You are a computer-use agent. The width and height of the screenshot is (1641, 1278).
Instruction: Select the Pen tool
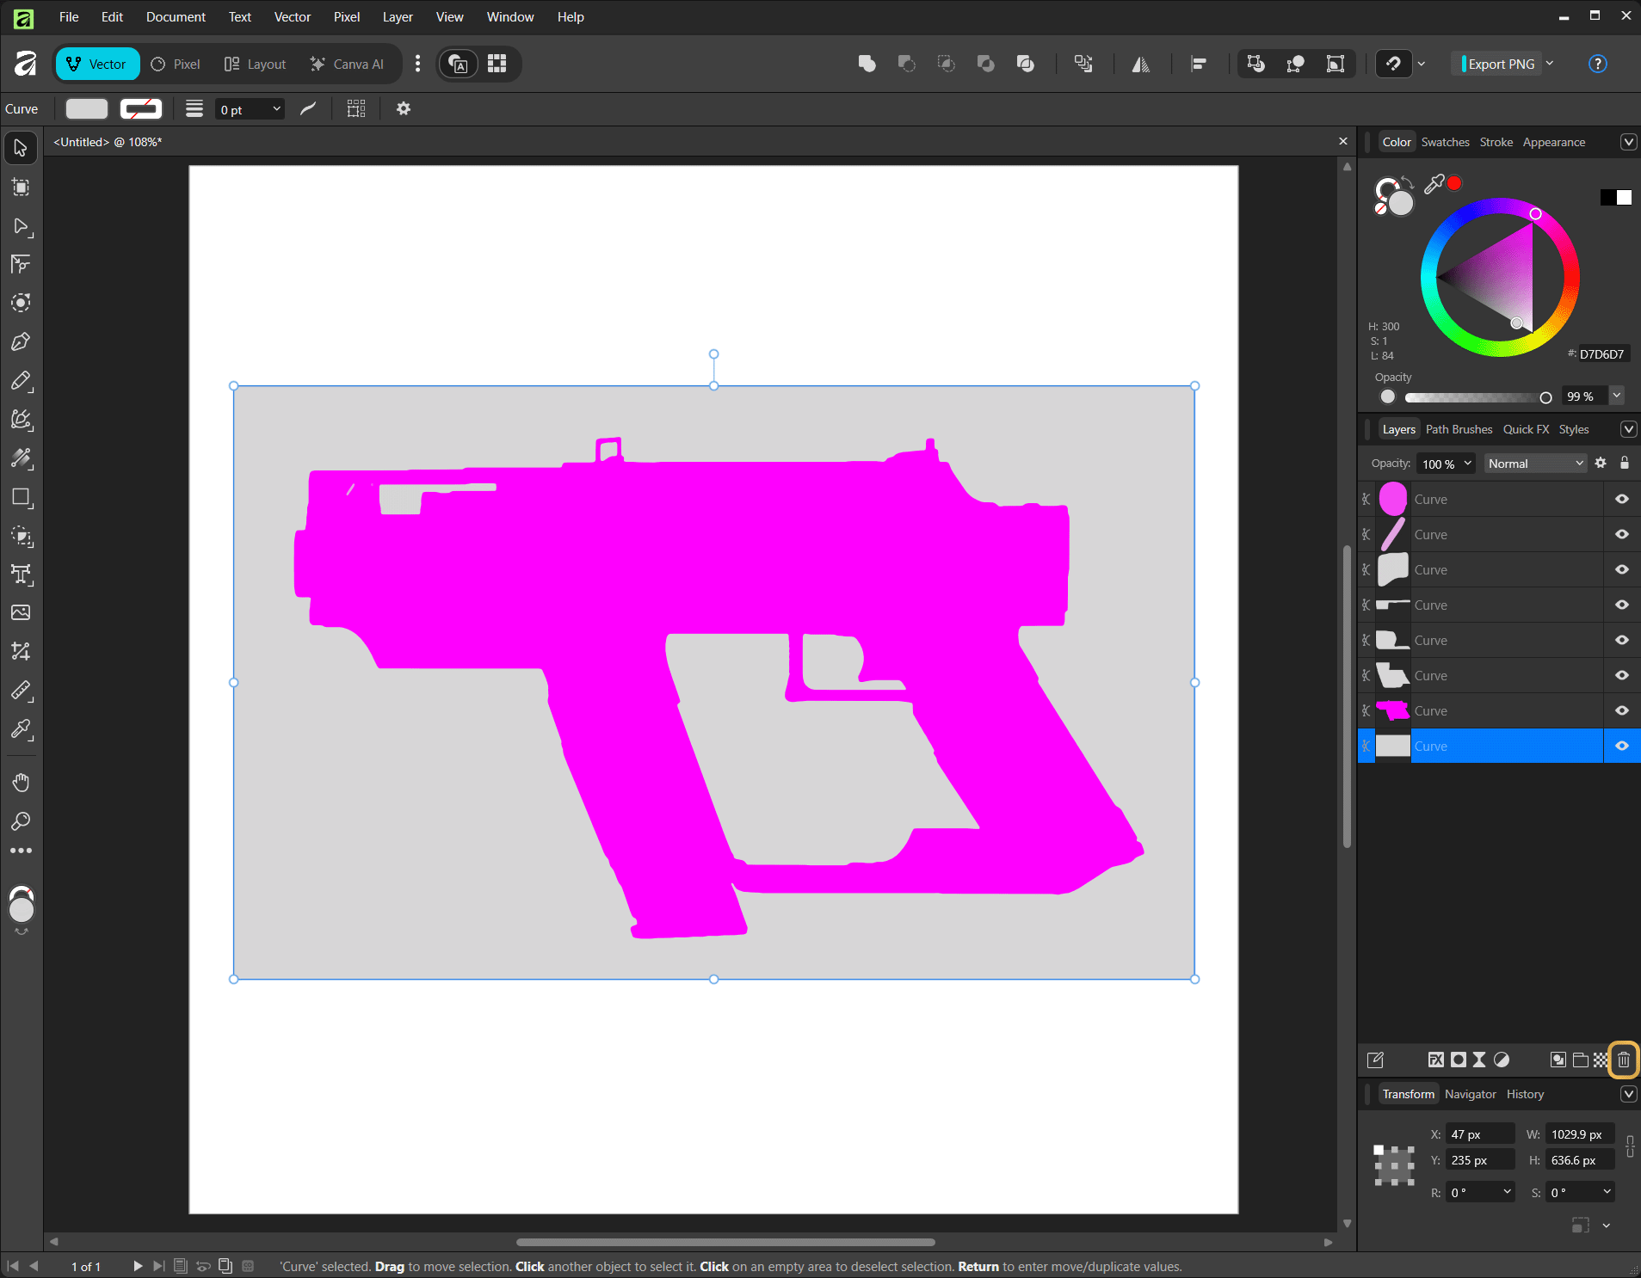(x=21, y=341)
